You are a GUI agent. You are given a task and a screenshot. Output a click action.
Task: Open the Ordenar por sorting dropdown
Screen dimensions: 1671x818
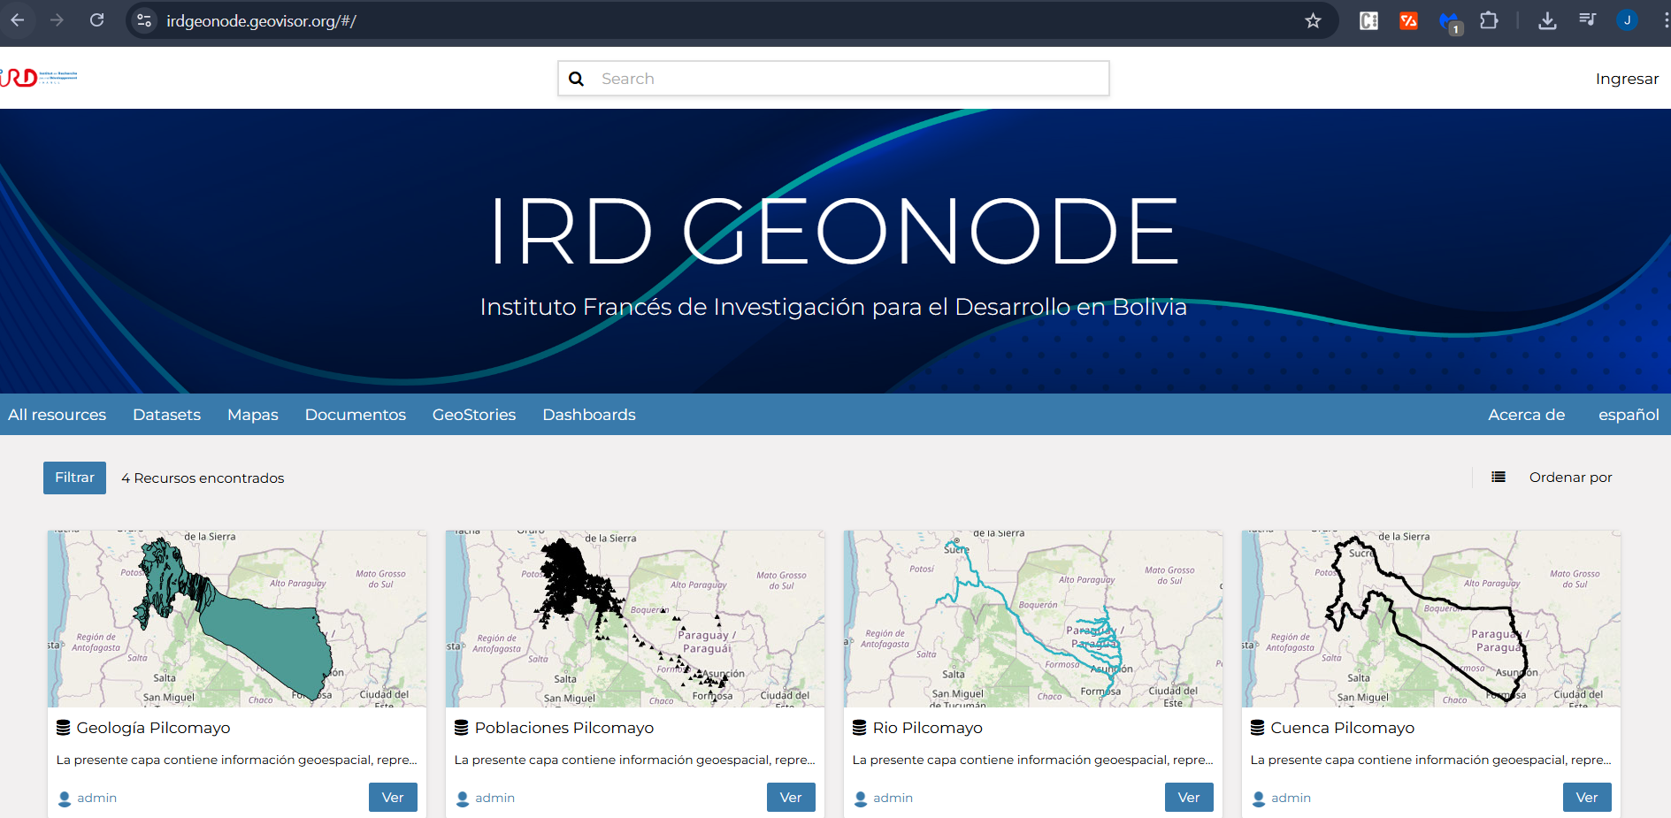(1570, 477)
